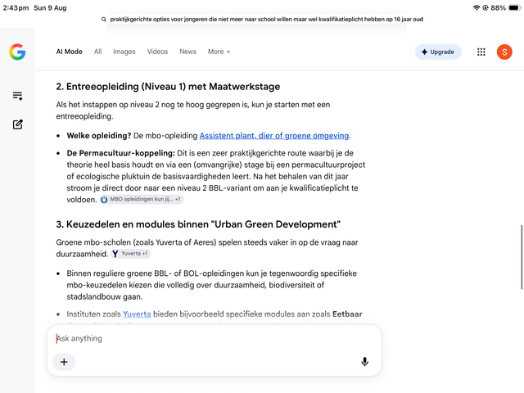Open the Google apps grid

coord(481,52)
